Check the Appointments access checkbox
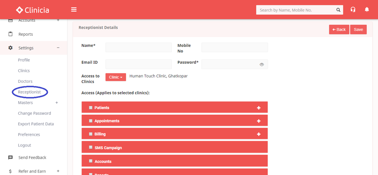The width and height of the screenshot is (378, 175). pos(90,121)
